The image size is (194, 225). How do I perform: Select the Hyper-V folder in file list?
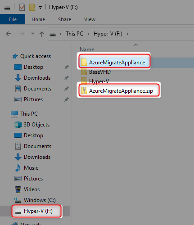click(99, 81)
